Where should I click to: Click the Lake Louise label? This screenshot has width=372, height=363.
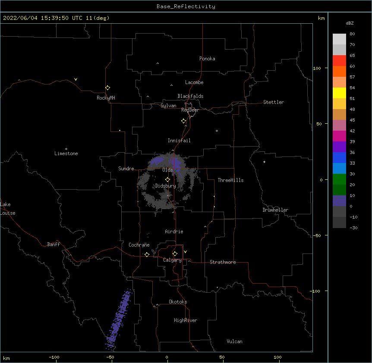8,209
